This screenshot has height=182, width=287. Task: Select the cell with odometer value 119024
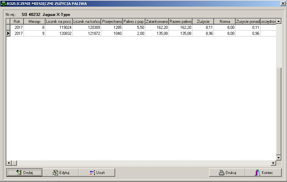pos(59,28)
